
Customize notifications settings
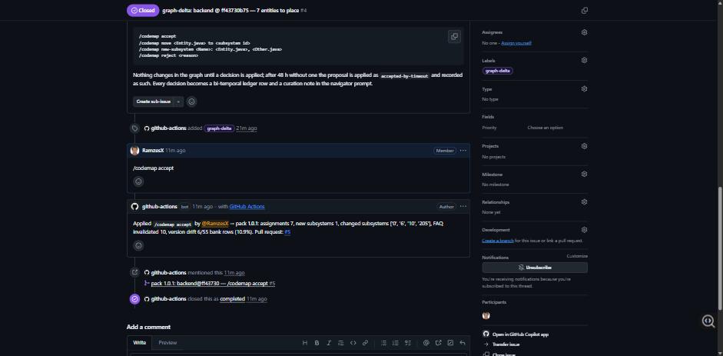coord(577,256)
